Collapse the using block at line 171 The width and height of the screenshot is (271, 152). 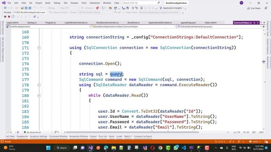(x=39, y=48)
